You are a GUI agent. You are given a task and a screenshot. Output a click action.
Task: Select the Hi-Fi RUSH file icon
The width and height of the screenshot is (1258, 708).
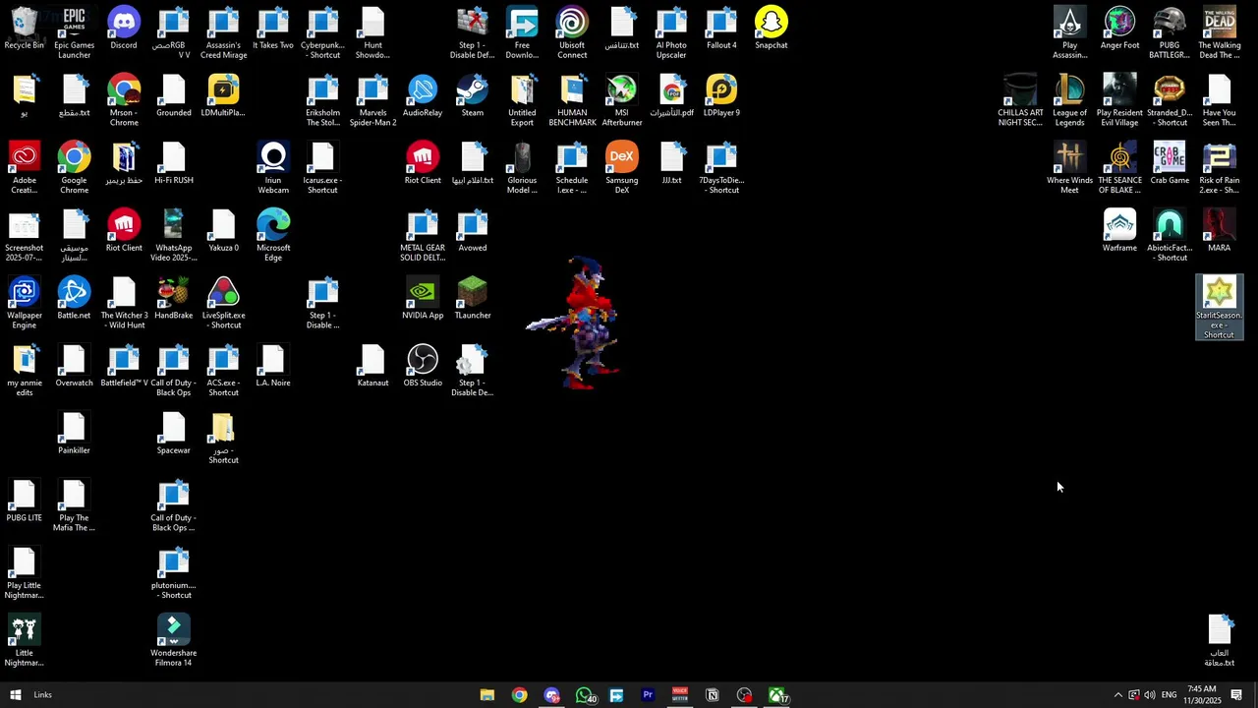coord(174,164)
